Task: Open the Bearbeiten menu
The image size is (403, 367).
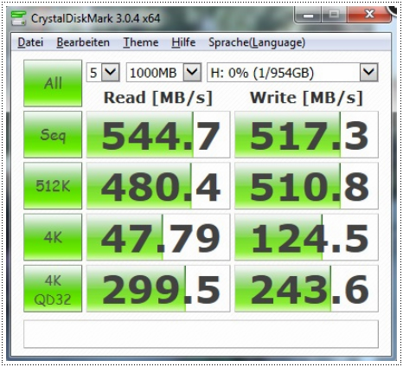Action: click(83, 42)
